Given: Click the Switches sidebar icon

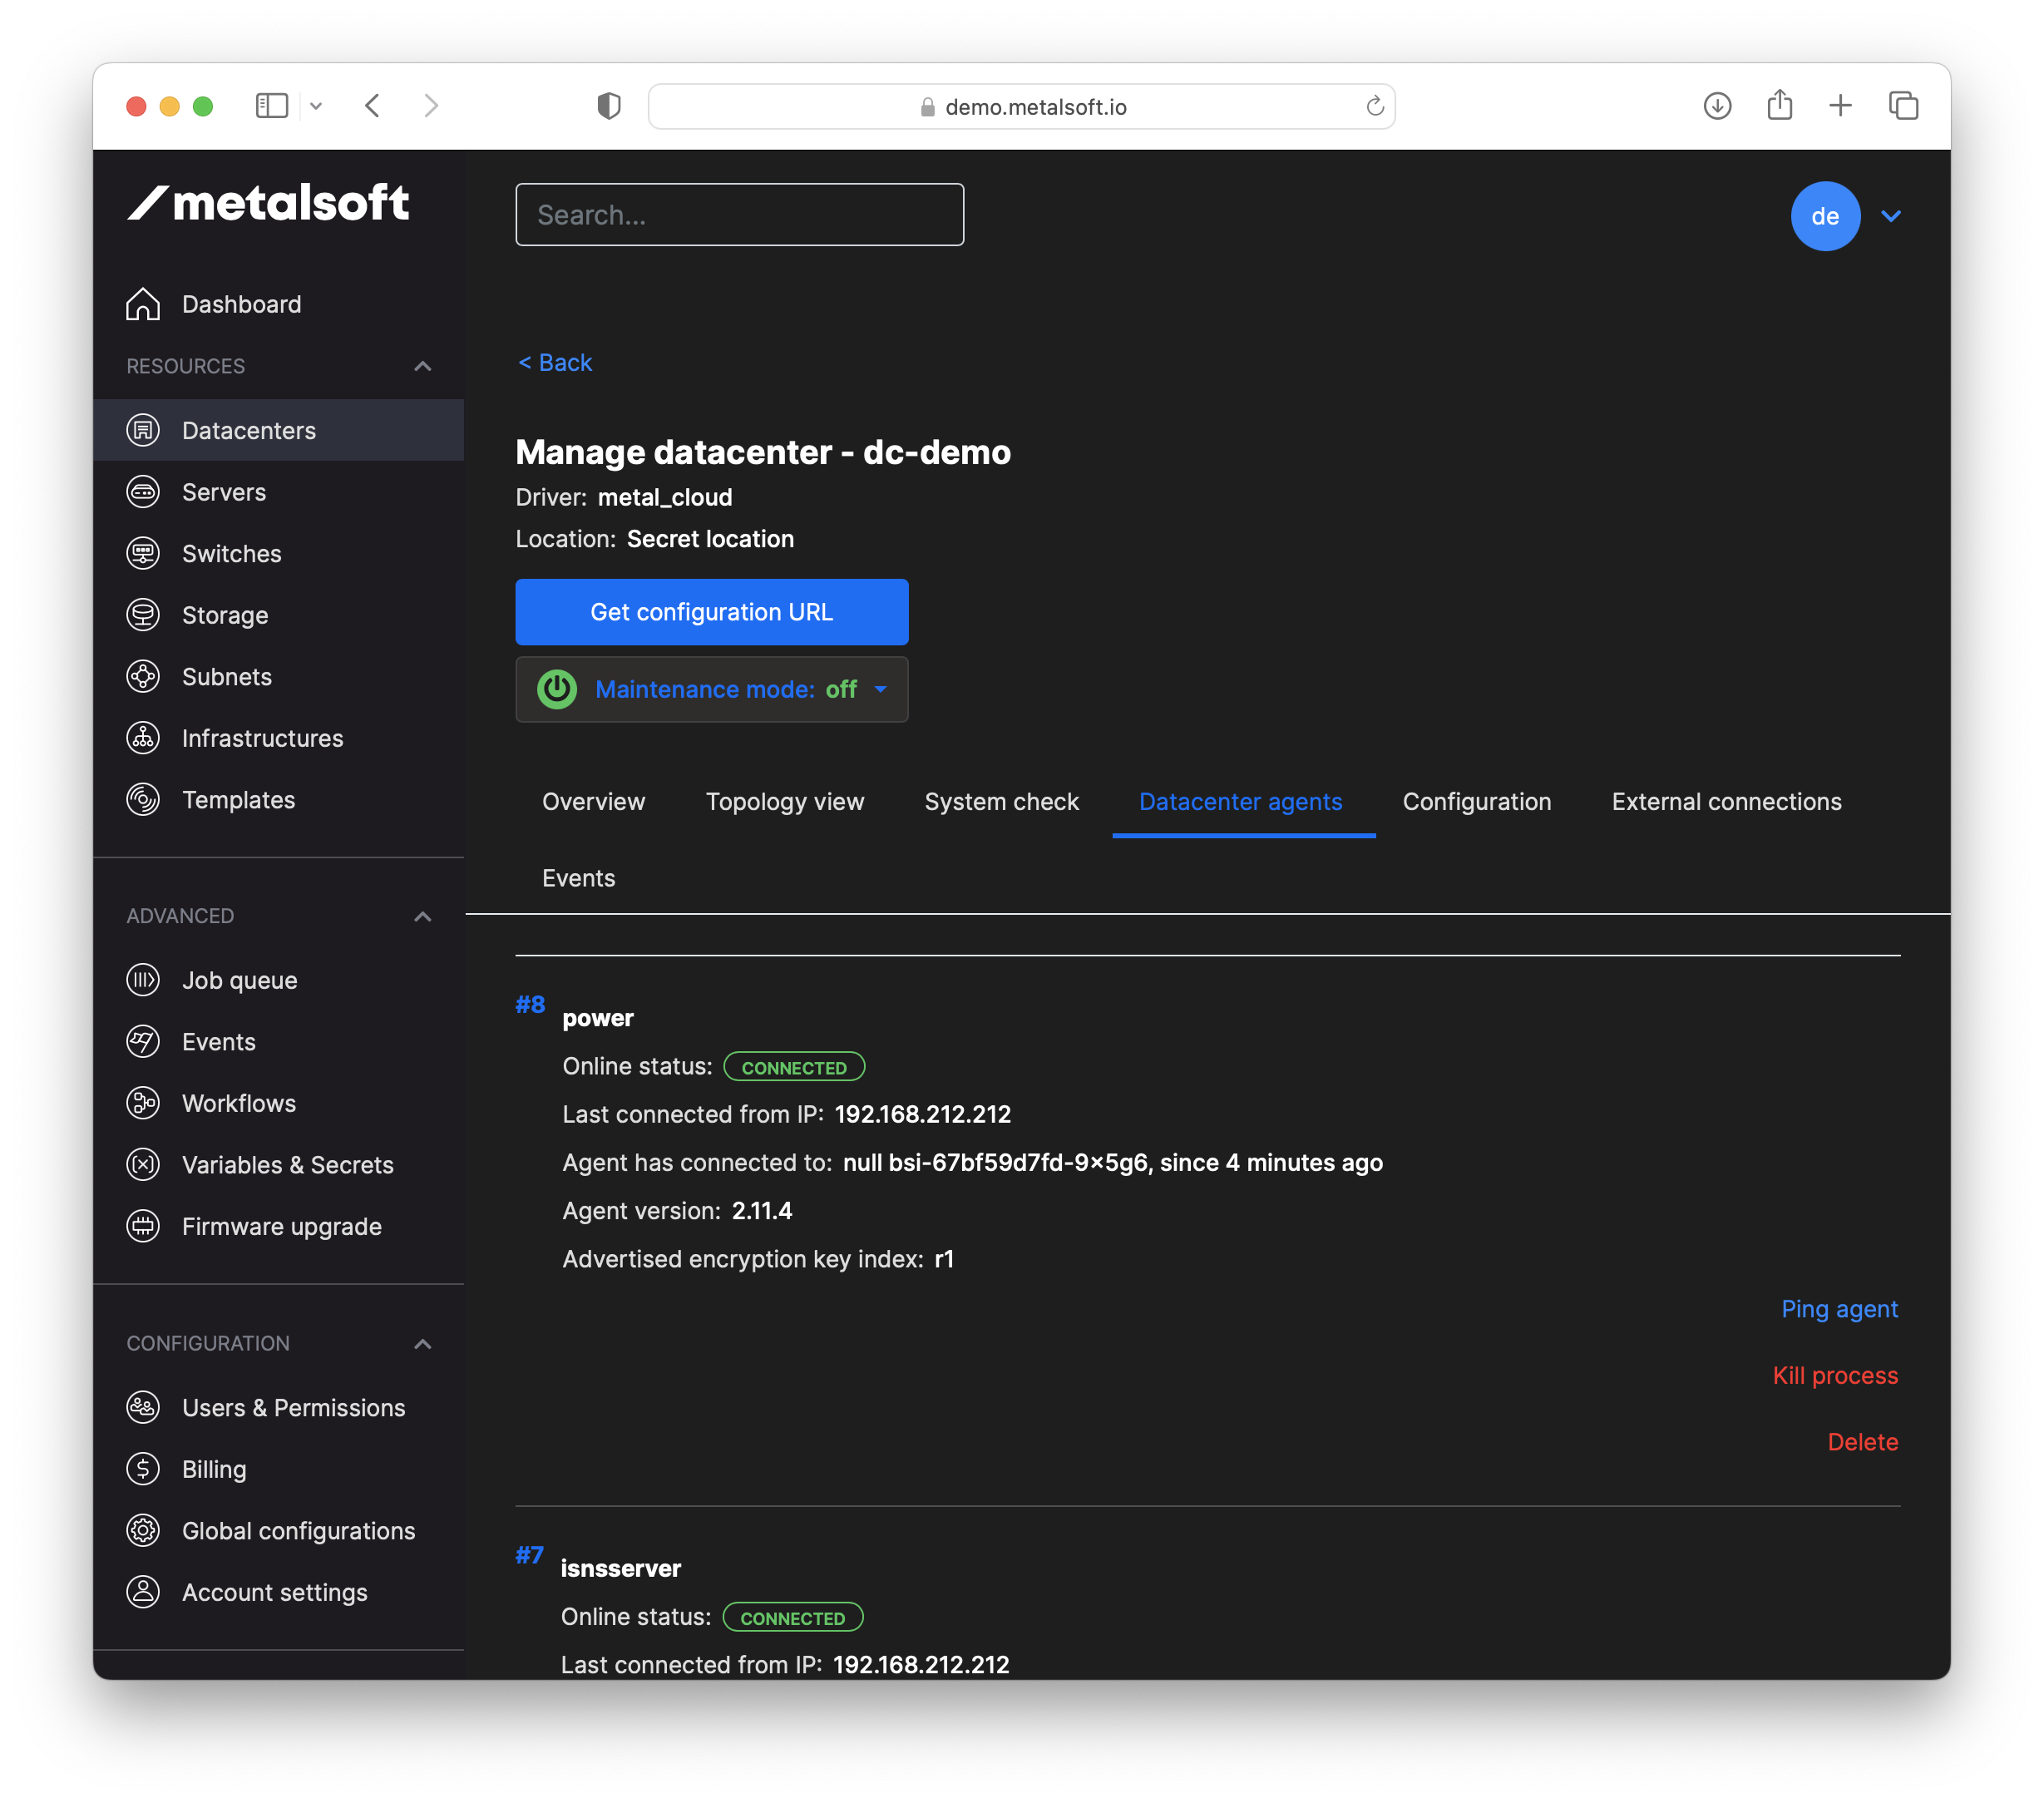Looking at the screenshot, I should [x=143, y=553].
